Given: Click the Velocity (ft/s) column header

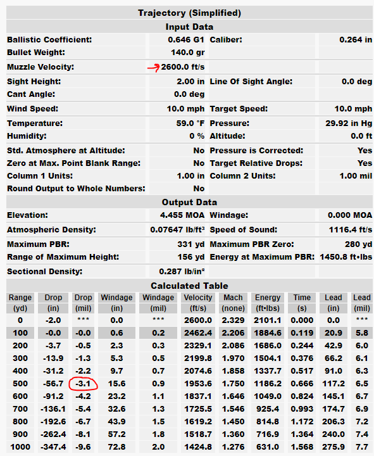Looking at the screenshot, I should 198,303.
